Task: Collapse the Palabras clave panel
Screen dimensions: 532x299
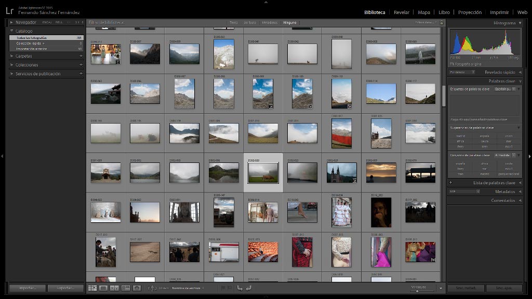Action: pos(520,81)
